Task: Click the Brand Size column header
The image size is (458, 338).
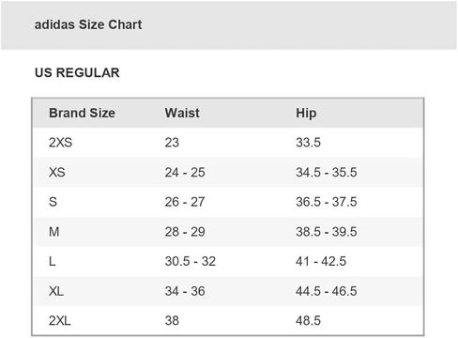Action: (x=82, y=113)
